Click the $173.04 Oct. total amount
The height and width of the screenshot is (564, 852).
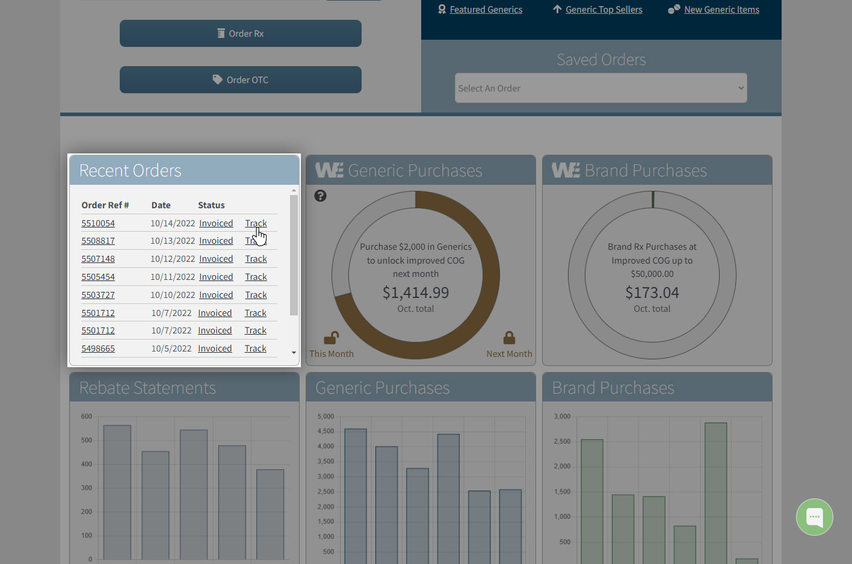tap(652, 293)
